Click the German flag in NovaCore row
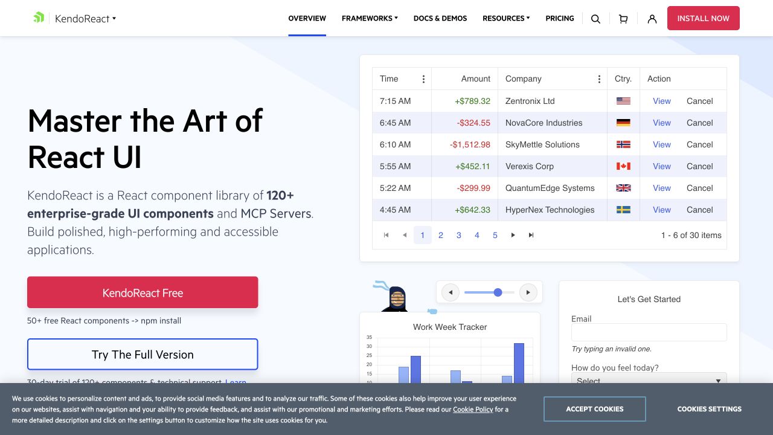This screenshot has height=435, width=773. click(623, 123)
